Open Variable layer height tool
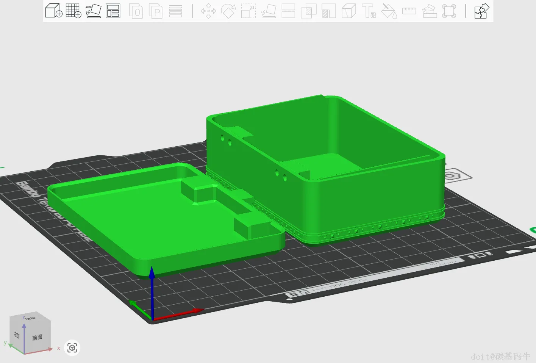Screen dimensions: 536x363 click(175, 11)
